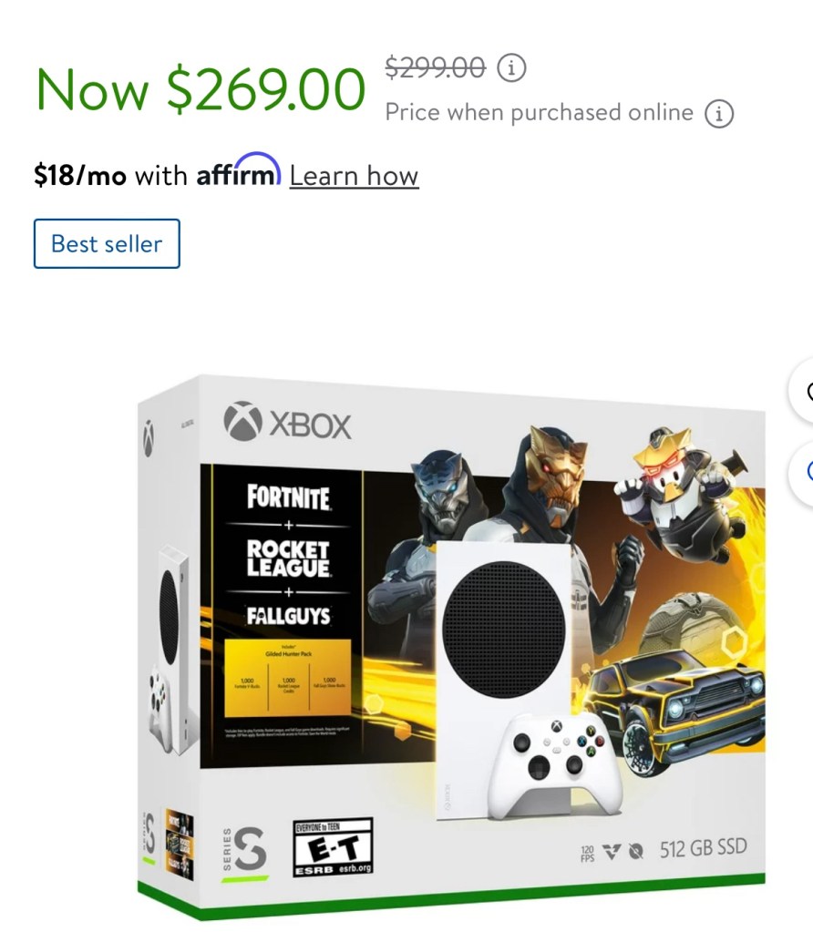Image resolution: width=813 pixels, height=932 pixels.
Task: Click the Rocket League logo on the box
Action: point(288,558)
